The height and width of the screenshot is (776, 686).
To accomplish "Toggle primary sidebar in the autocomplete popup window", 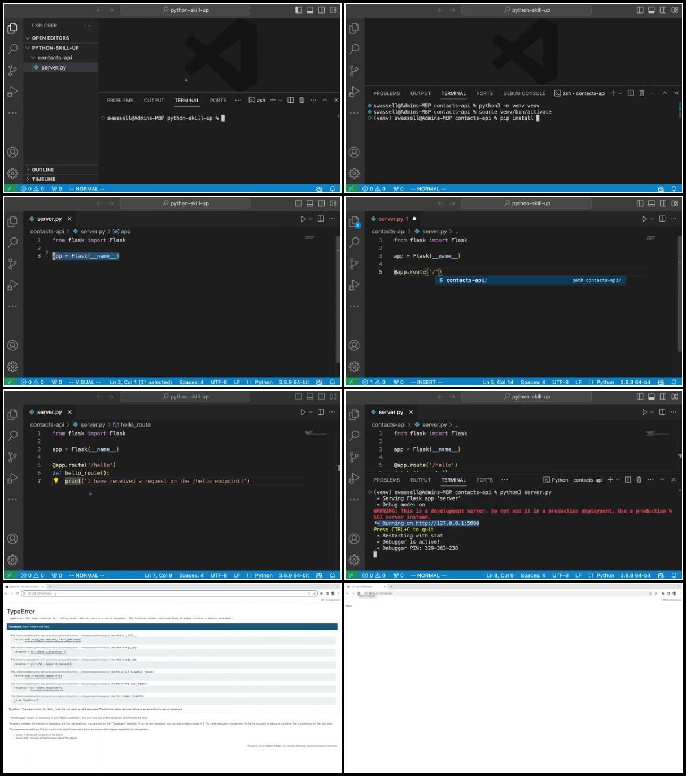I will click(640, 203).
